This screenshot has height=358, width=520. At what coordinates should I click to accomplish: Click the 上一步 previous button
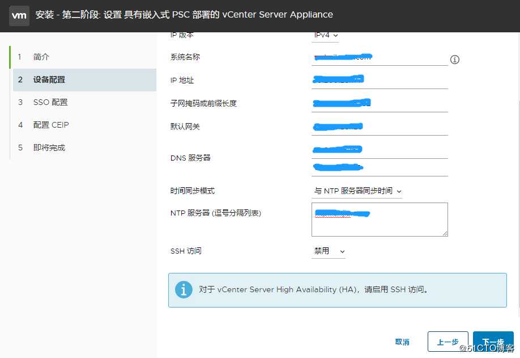tap(447, 342)
